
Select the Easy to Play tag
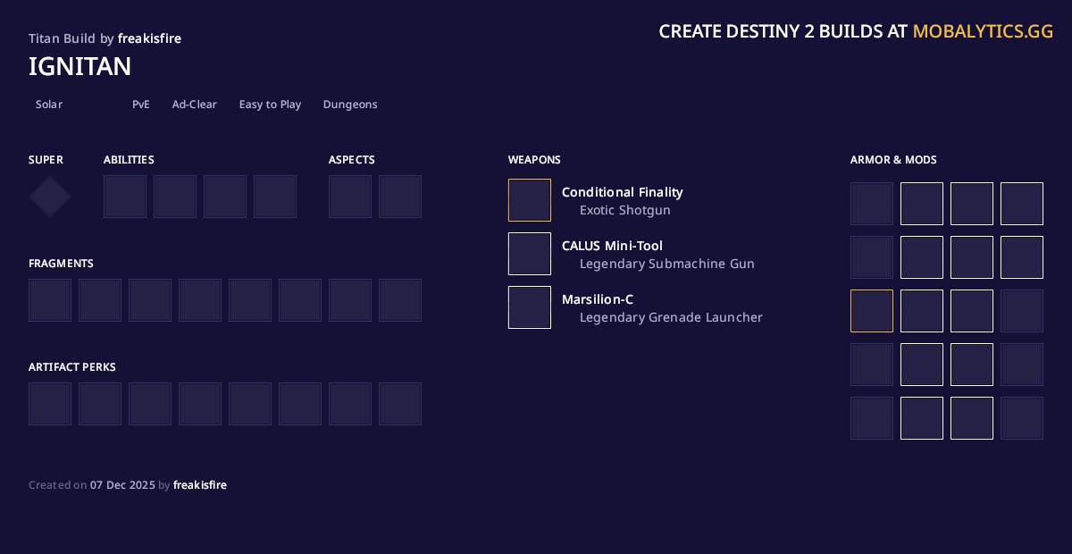pyautogui.click(x=270, y=105)
